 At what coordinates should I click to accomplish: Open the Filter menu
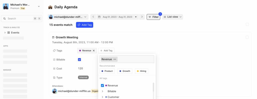click(153, 17)
